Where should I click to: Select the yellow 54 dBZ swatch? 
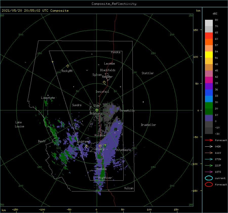tap(209, 55)
